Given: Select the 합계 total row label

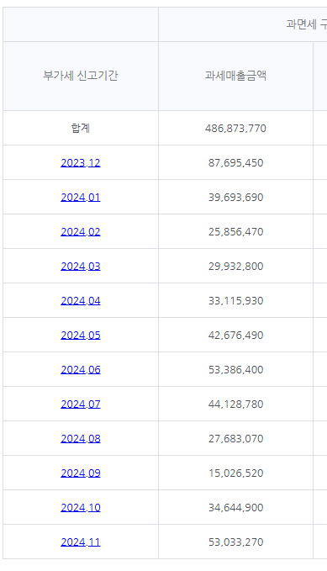Looking at the screenshot, I should tap(81, 128).
